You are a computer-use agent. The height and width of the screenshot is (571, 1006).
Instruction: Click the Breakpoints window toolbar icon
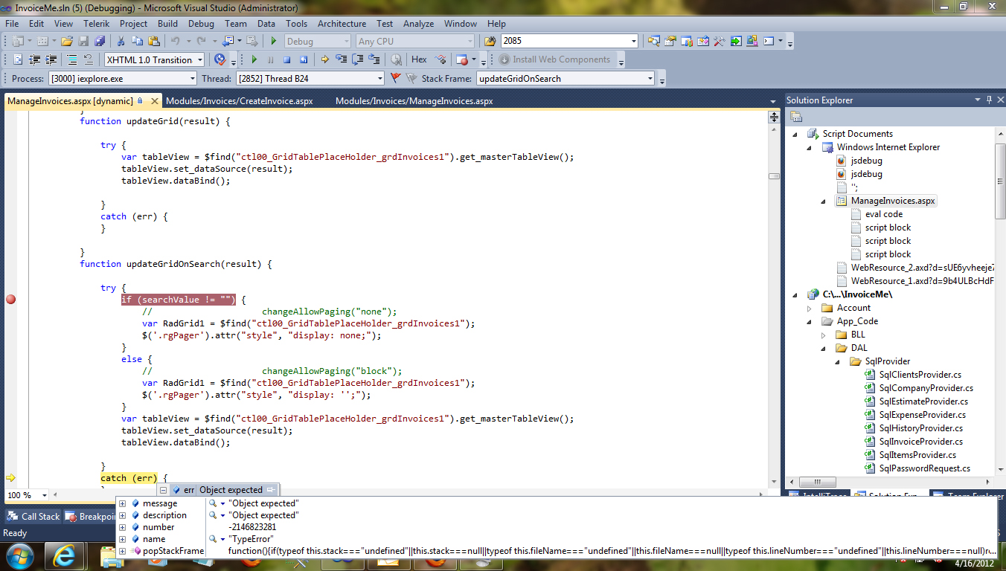pos(462,60)
